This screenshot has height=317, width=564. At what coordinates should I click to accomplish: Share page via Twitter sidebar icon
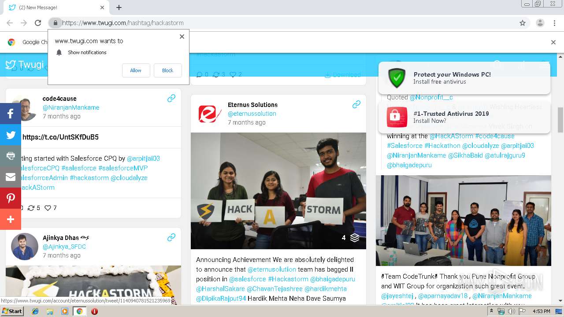pyautogui.click(x=11, y=135)
